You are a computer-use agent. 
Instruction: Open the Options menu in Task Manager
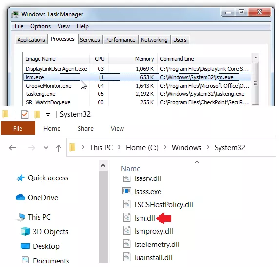[40, 26]
